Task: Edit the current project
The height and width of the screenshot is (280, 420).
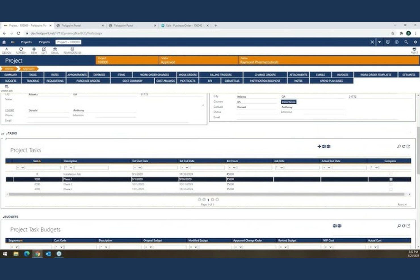Action: pyautogui.click(x=44, y=50)
